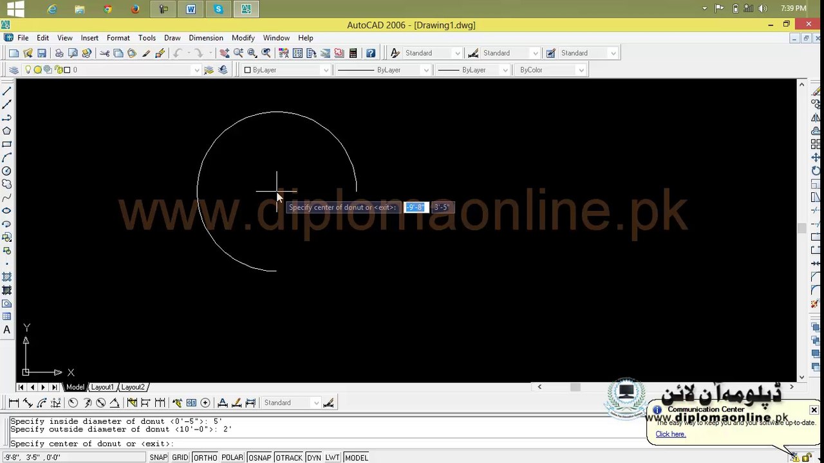Expand the text style Standard dropdown
The width and height of the screenshot is (824, 463).
click(x=457, y=53)
